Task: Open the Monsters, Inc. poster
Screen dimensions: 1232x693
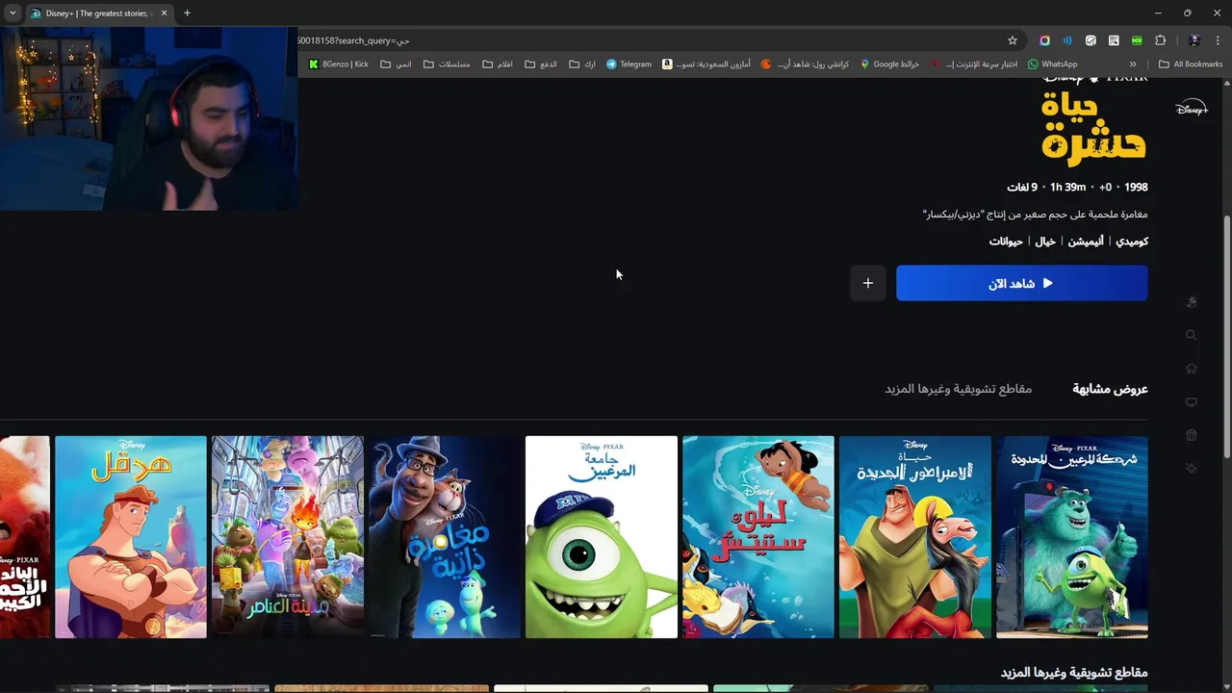Action: pos(1072,537)
